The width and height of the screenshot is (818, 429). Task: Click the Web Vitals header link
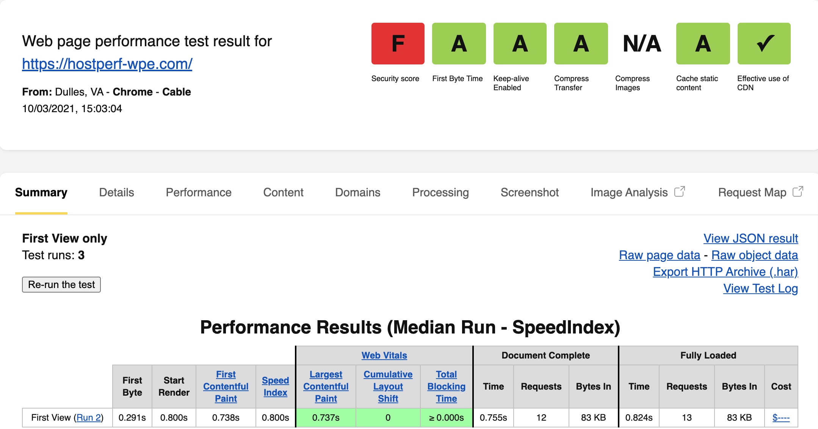click(x=384, y=355)
